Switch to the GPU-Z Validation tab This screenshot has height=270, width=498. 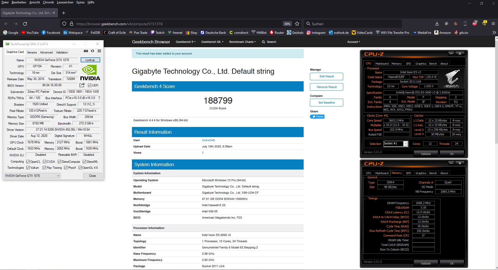tap(62, 52)
